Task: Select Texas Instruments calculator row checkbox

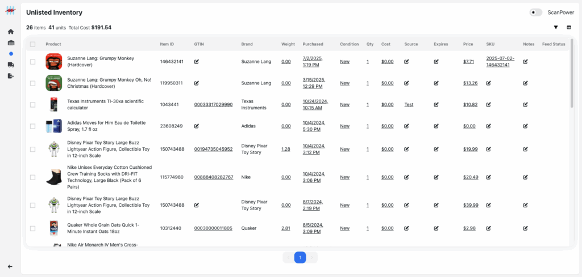Action: coord(32,105)
